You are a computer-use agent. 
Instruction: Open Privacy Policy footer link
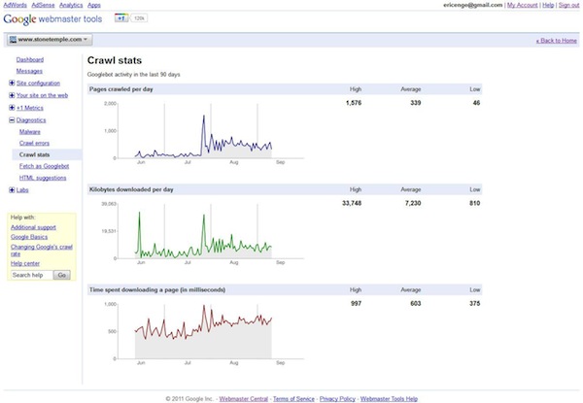point(337,399)
